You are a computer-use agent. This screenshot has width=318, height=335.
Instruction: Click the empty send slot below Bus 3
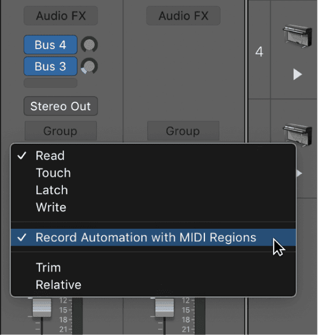[x=50, y=83]
